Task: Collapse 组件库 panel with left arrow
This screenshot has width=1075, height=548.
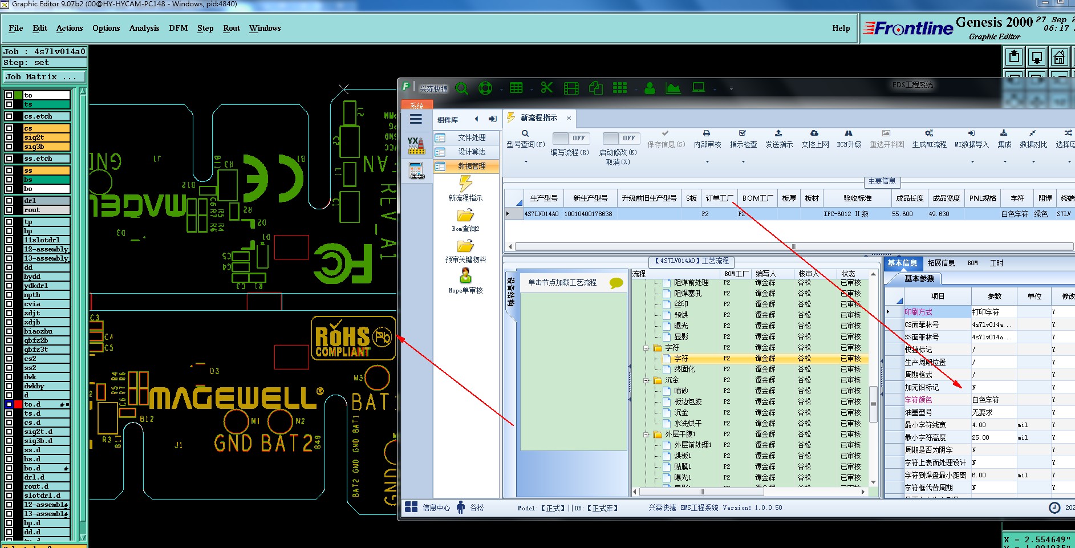Action: click(x=476, y=119)
